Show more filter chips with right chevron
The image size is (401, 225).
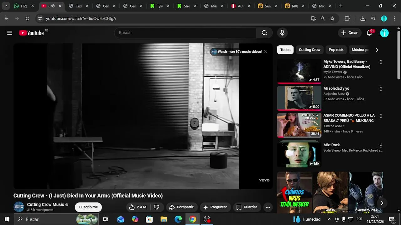point(377,50)
